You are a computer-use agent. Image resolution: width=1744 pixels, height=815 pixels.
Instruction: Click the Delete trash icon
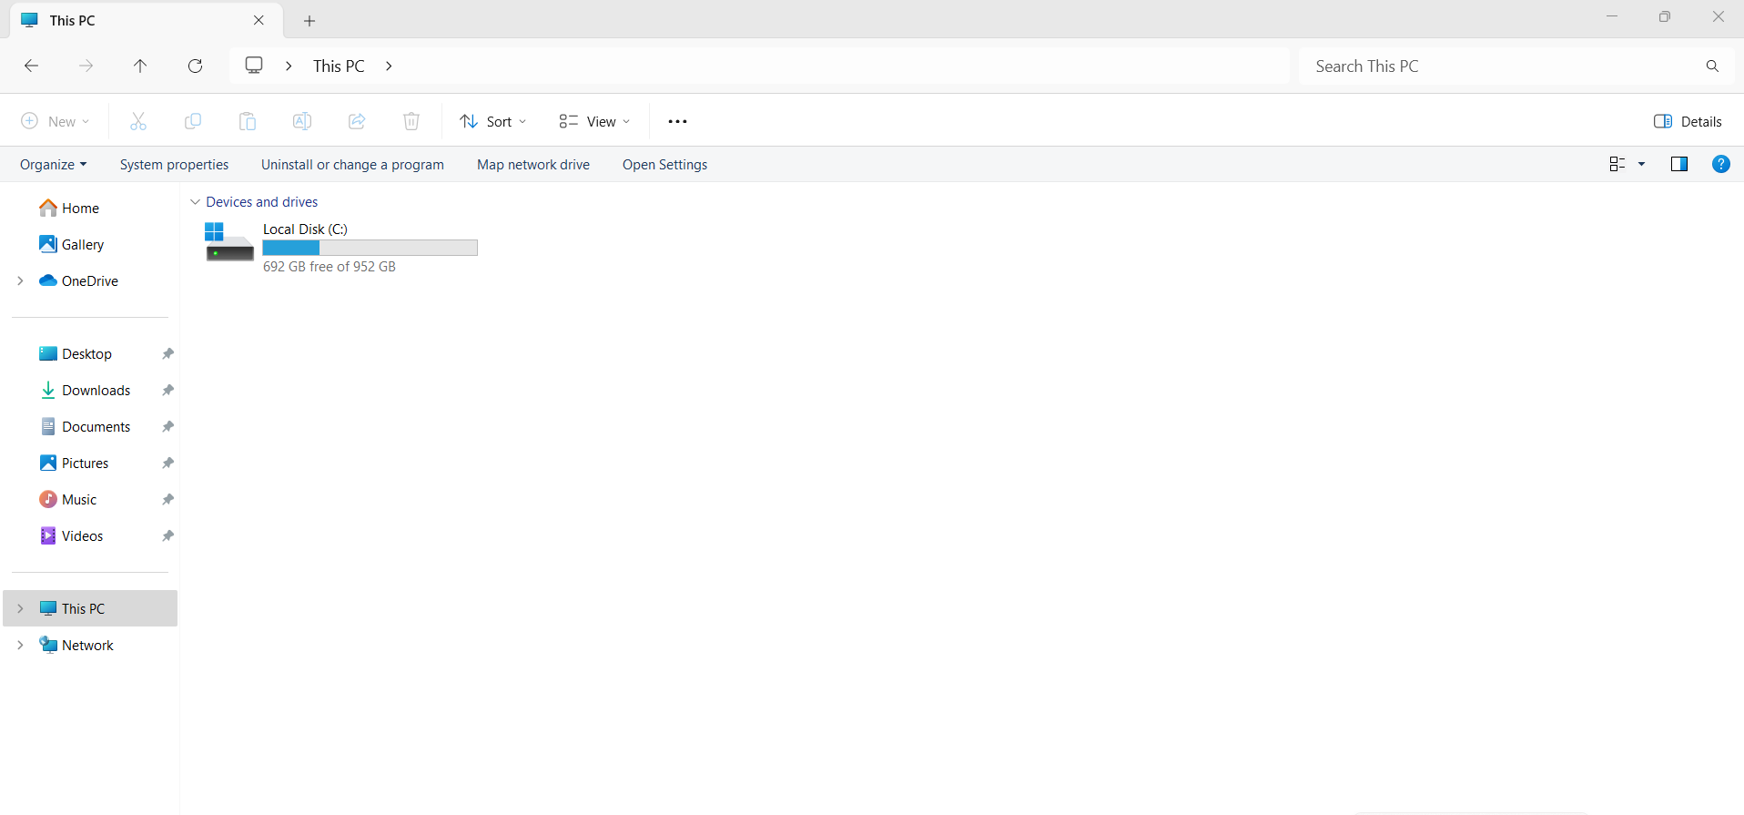(411, 121)
